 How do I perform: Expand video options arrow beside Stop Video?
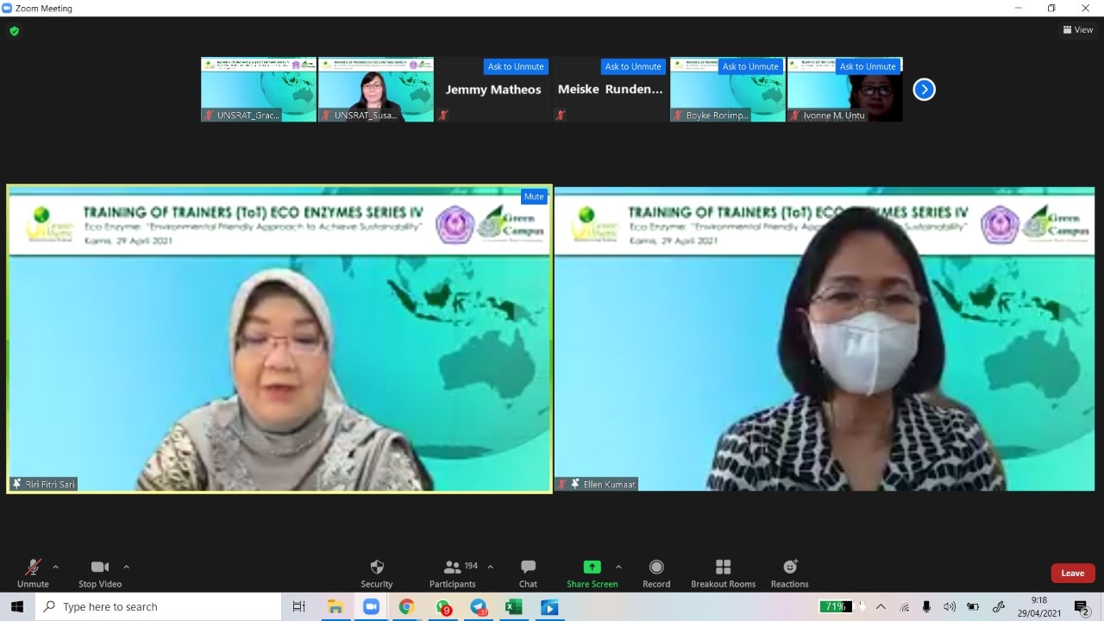[x=126, y=567]
